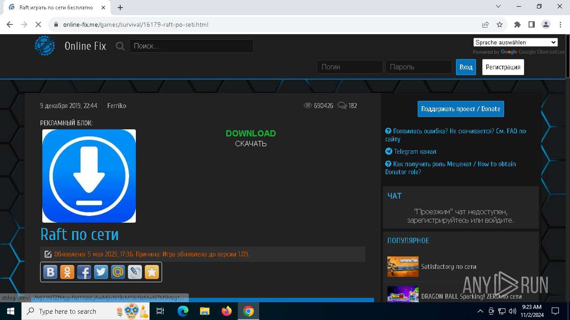Toggle Chrome side panel icon

tap(532, 24)
